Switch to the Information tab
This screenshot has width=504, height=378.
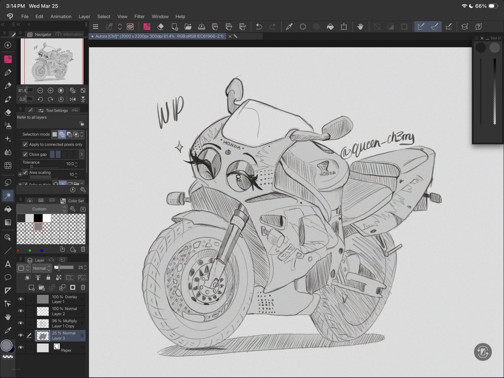point(70,34)
